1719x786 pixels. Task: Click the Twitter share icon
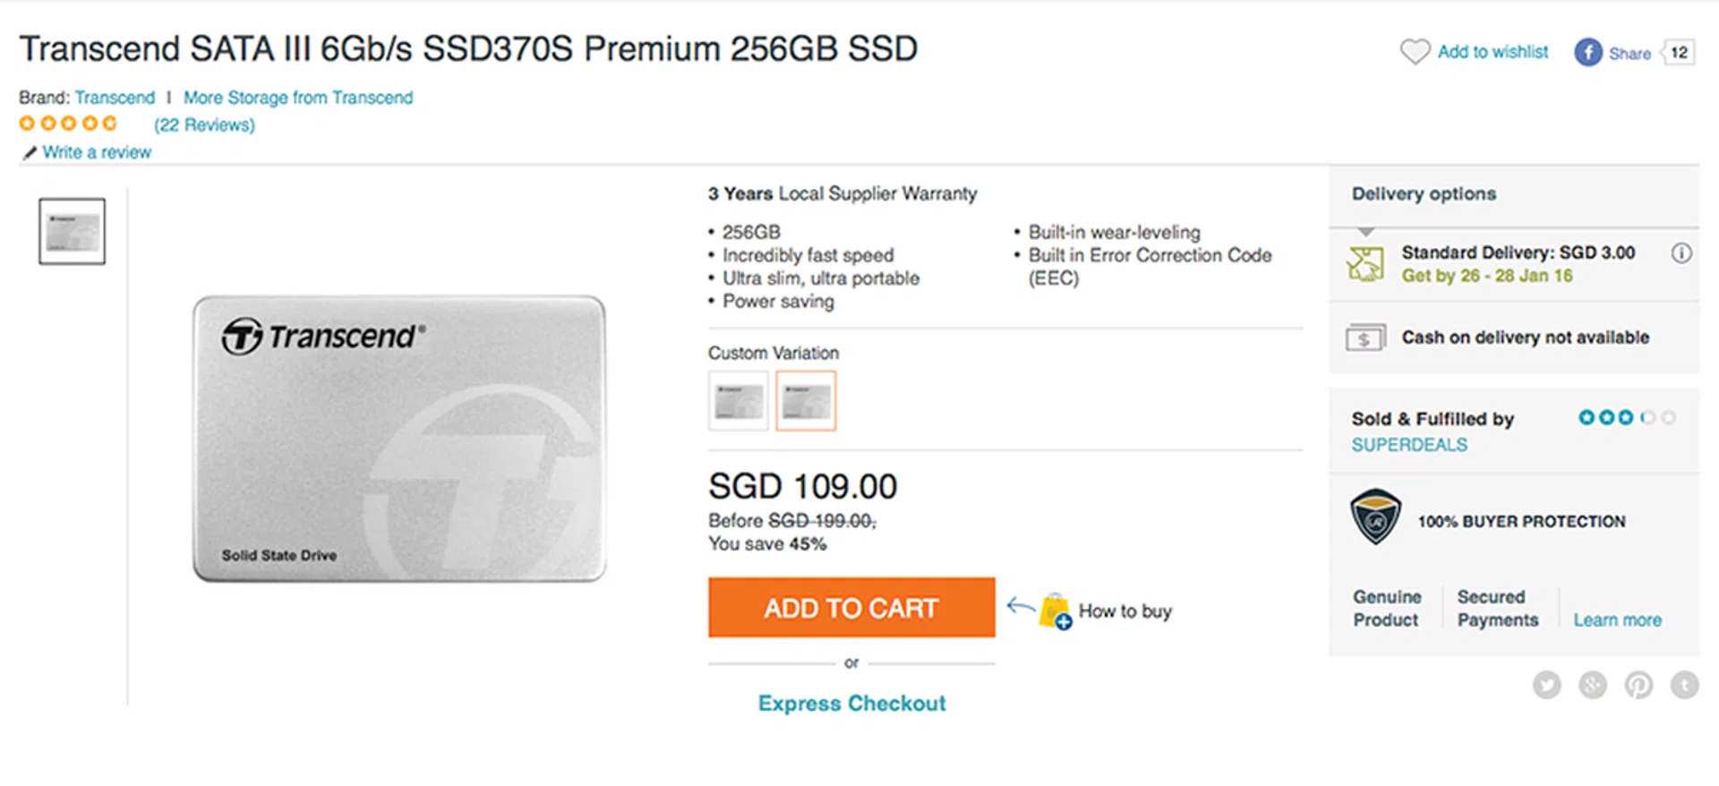pos(1547,686)
